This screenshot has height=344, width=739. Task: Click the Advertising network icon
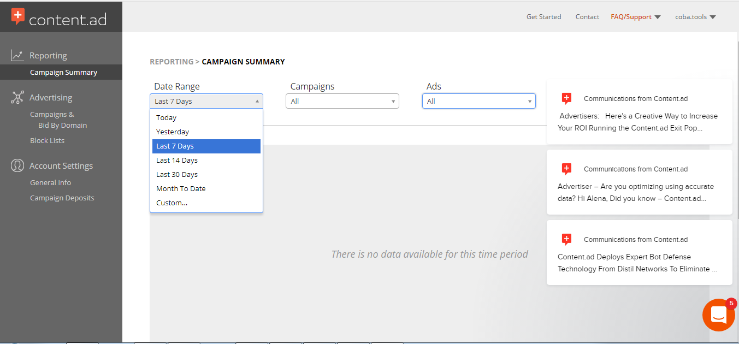click(x=17, y=98)
